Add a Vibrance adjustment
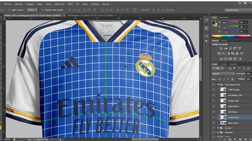The image size is (252, 141). [x=240, y=48]
